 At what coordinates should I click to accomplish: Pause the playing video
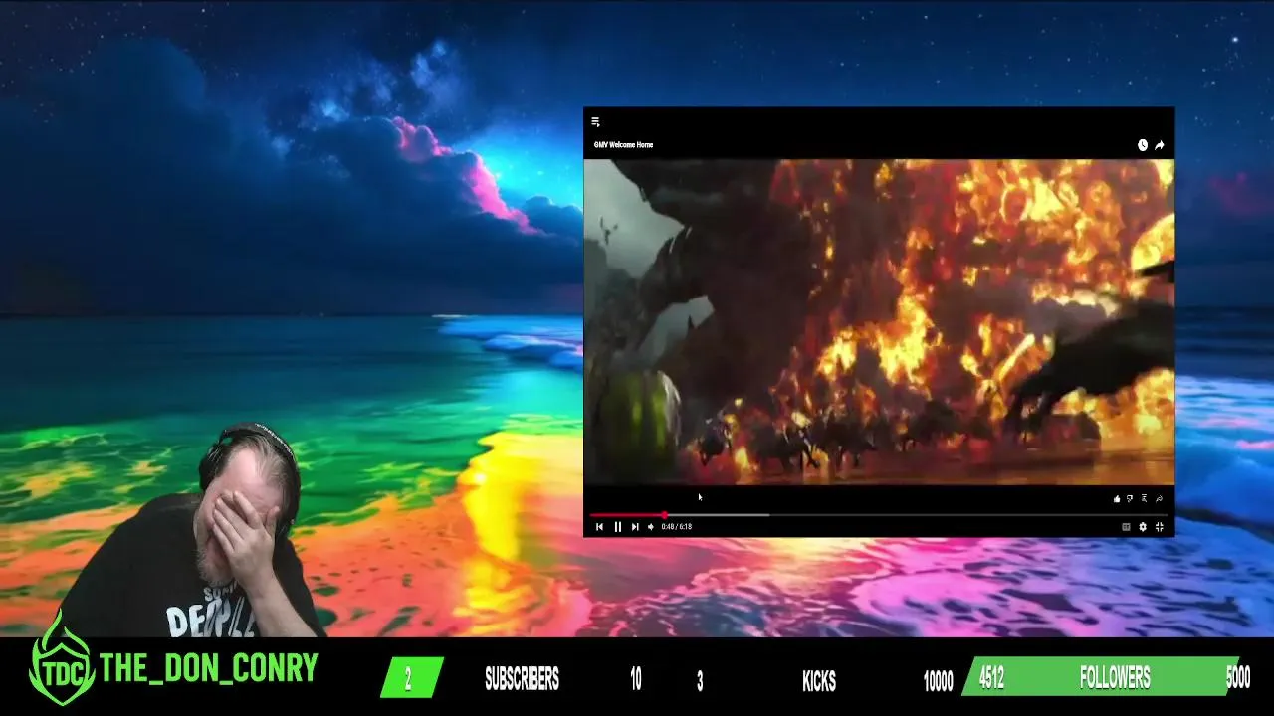pos(617,527)
